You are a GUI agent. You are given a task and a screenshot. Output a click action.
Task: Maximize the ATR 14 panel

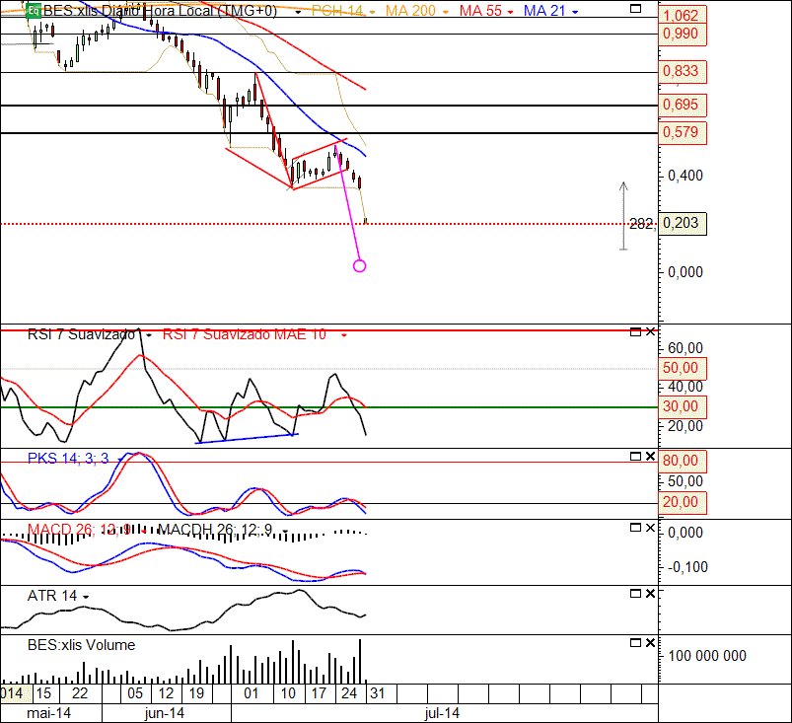pos(636,594)
